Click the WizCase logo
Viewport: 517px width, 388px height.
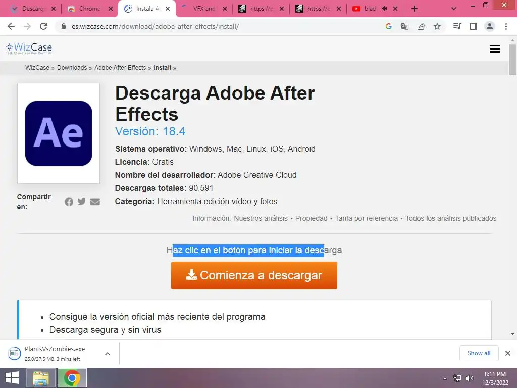[x=29, y=48]
